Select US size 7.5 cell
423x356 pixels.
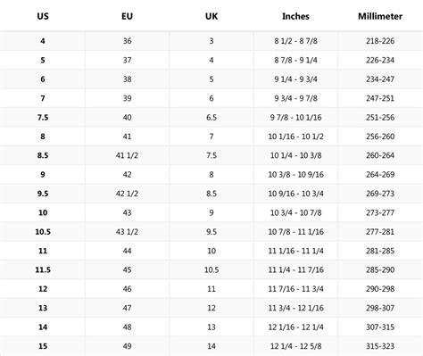43,117
